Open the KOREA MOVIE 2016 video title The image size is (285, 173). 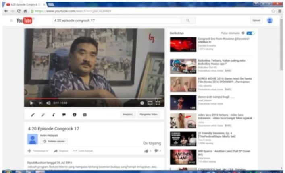225,80
